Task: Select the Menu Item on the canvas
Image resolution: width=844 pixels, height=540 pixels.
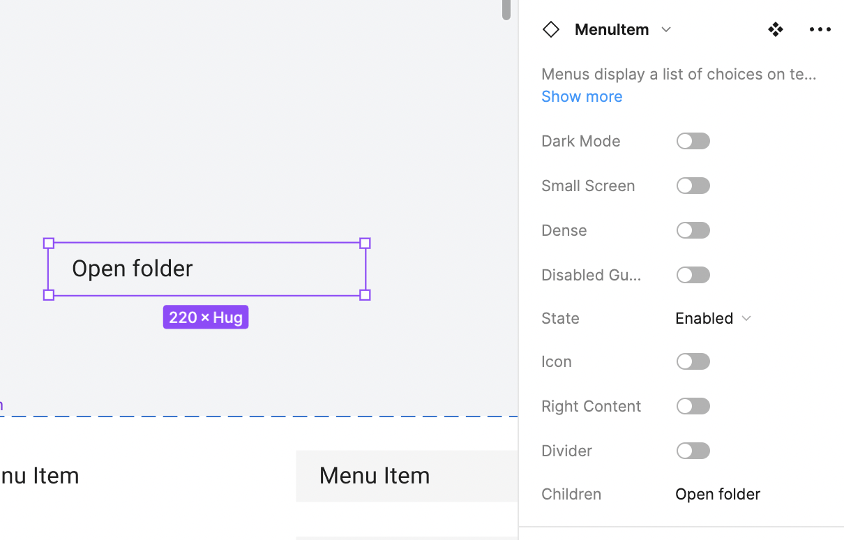Action: (x=375, y=475)
